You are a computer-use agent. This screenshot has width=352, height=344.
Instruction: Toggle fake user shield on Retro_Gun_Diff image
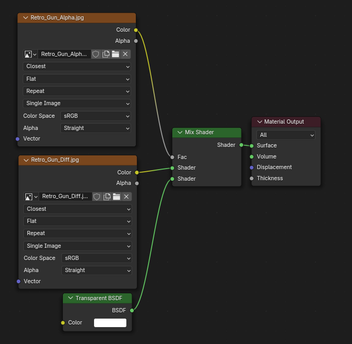[97, 197]
